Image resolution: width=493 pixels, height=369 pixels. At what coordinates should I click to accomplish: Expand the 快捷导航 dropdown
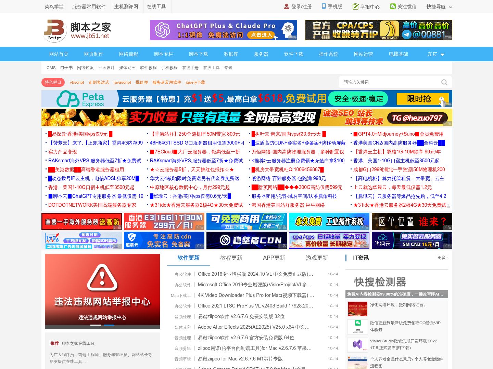point(439,6)
